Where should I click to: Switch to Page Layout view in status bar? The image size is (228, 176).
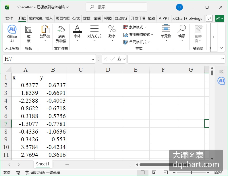(x=154, y=172)
